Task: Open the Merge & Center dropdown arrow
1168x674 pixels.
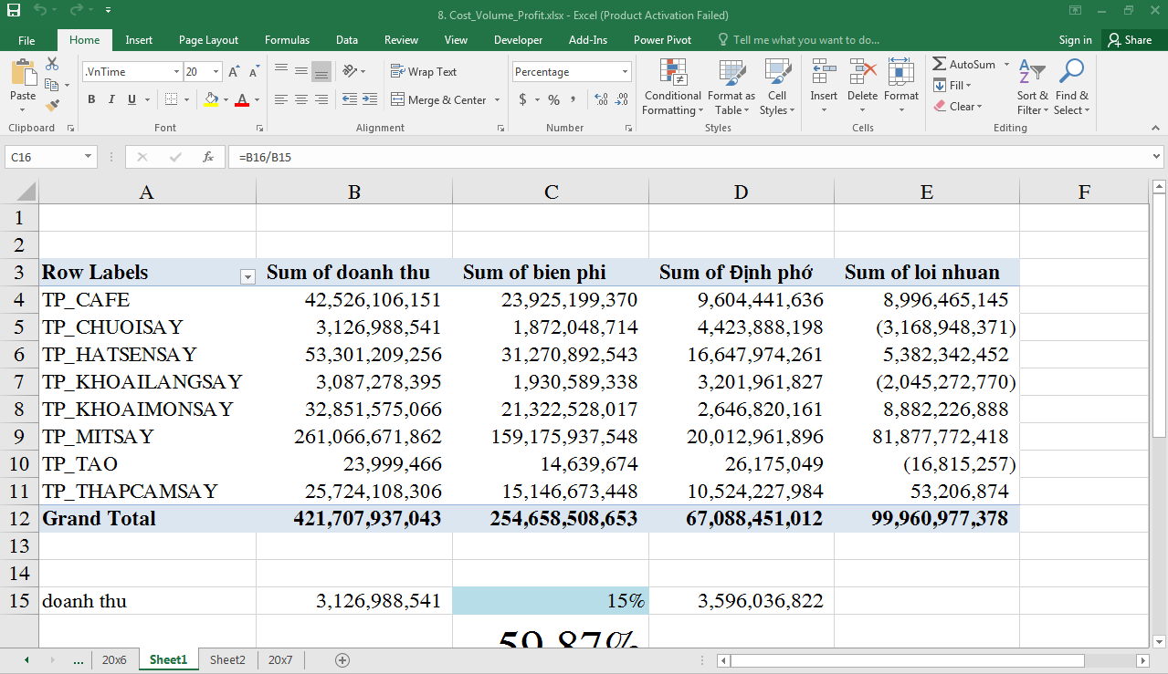Action: tap(497, 99)
